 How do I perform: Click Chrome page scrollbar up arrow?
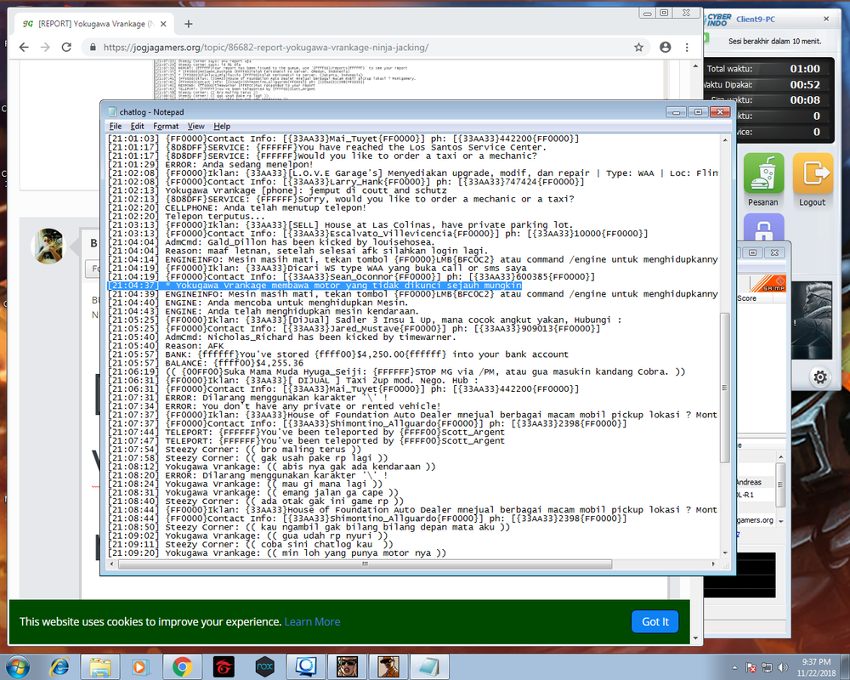(695, 65)
